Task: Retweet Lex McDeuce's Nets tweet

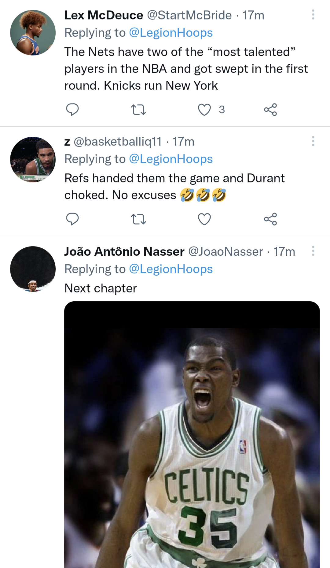Action: tap(138, 110)
